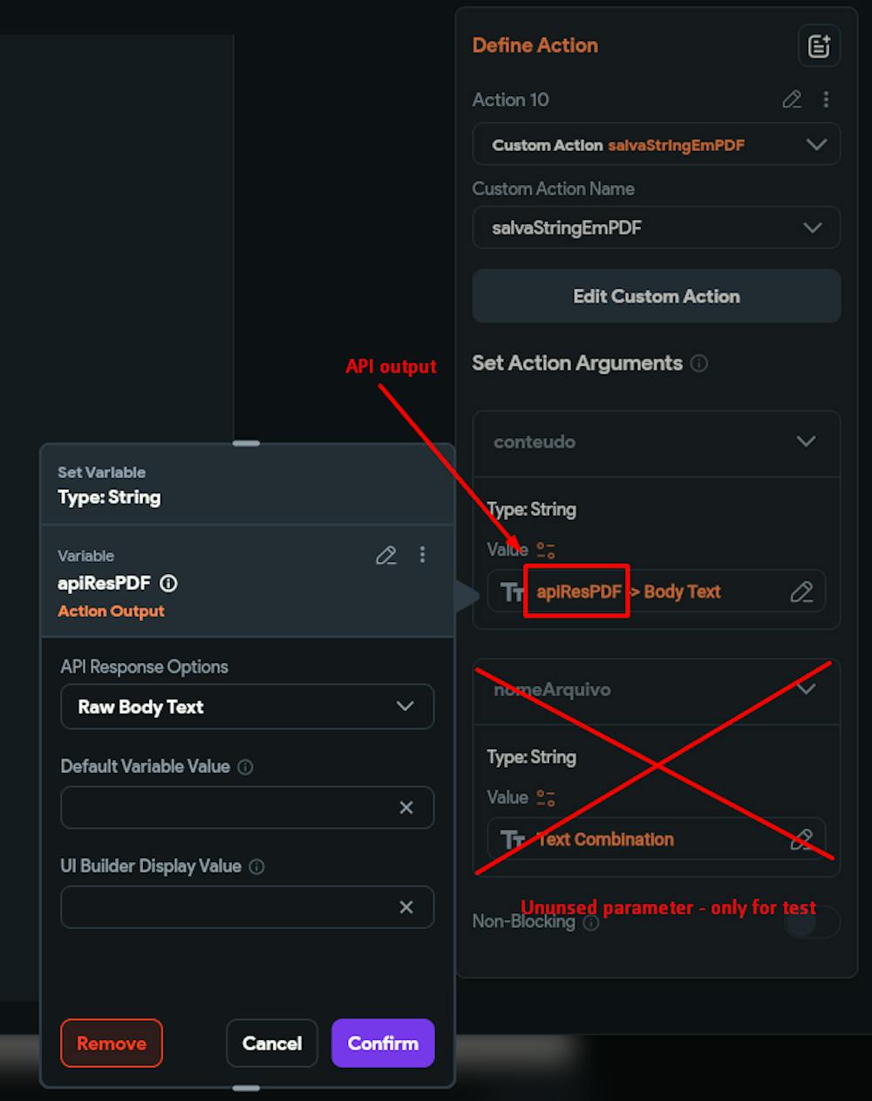872x1101 pixels.
Task: Click the add note icon beside Define Action
Action: click(x=819, y=46)
